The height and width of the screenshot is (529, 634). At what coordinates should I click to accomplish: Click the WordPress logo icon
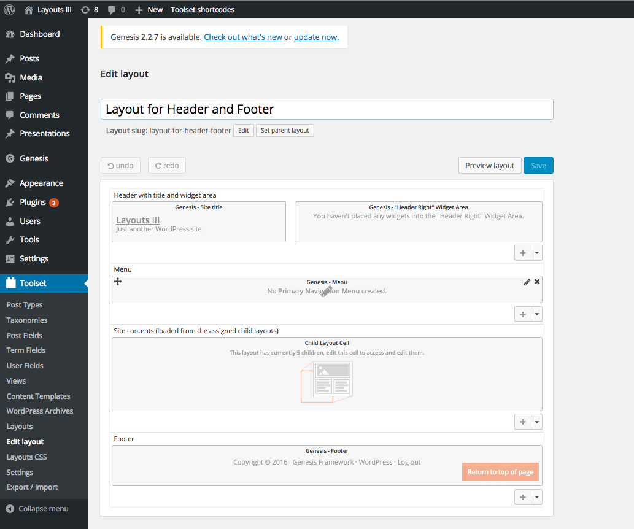tap(9, 10)
